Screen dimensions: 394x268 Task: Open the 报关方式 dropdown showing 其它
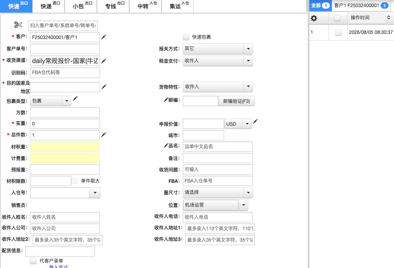(217, 49)
